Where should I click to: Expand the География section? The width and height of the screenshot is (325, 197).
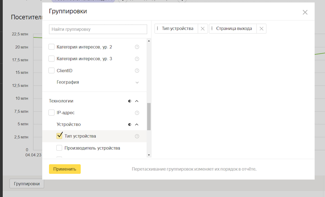137,82
